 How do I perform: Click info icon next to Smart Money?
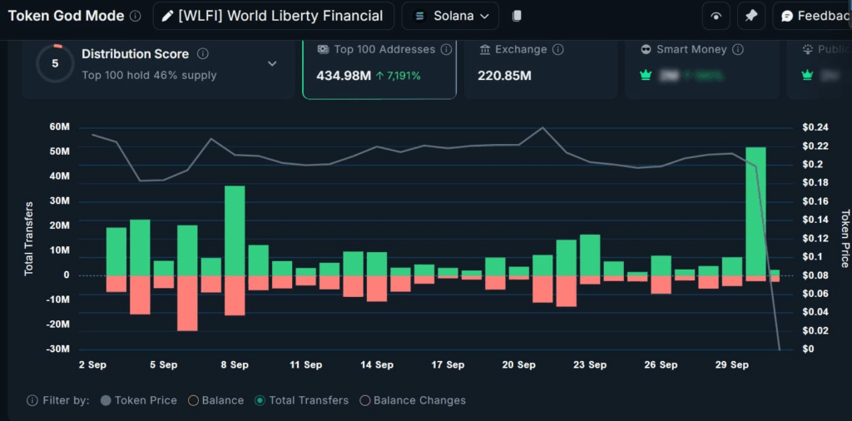(x=738, y=50)
